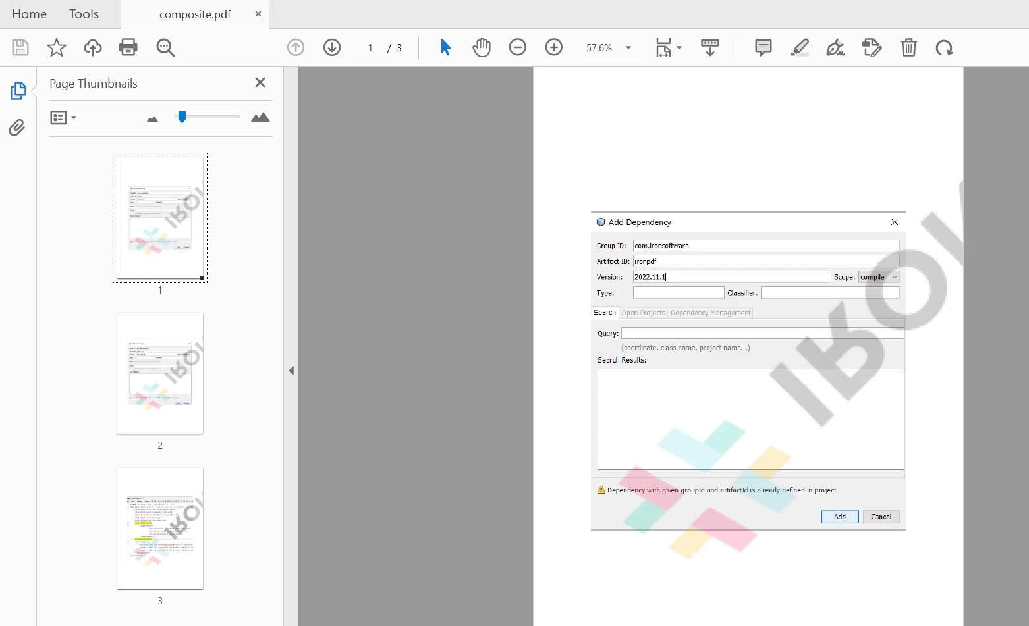Image resolution: width=1029 pixels, height=626 pixels.
Task: Open the Attachments paperclip panel
Action: [x=17, y=127]
